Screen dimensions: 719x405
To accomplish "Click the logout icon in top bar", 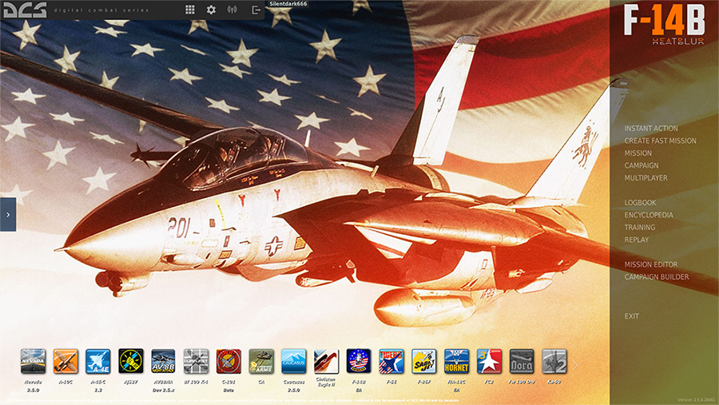I will tap(255, 10).
